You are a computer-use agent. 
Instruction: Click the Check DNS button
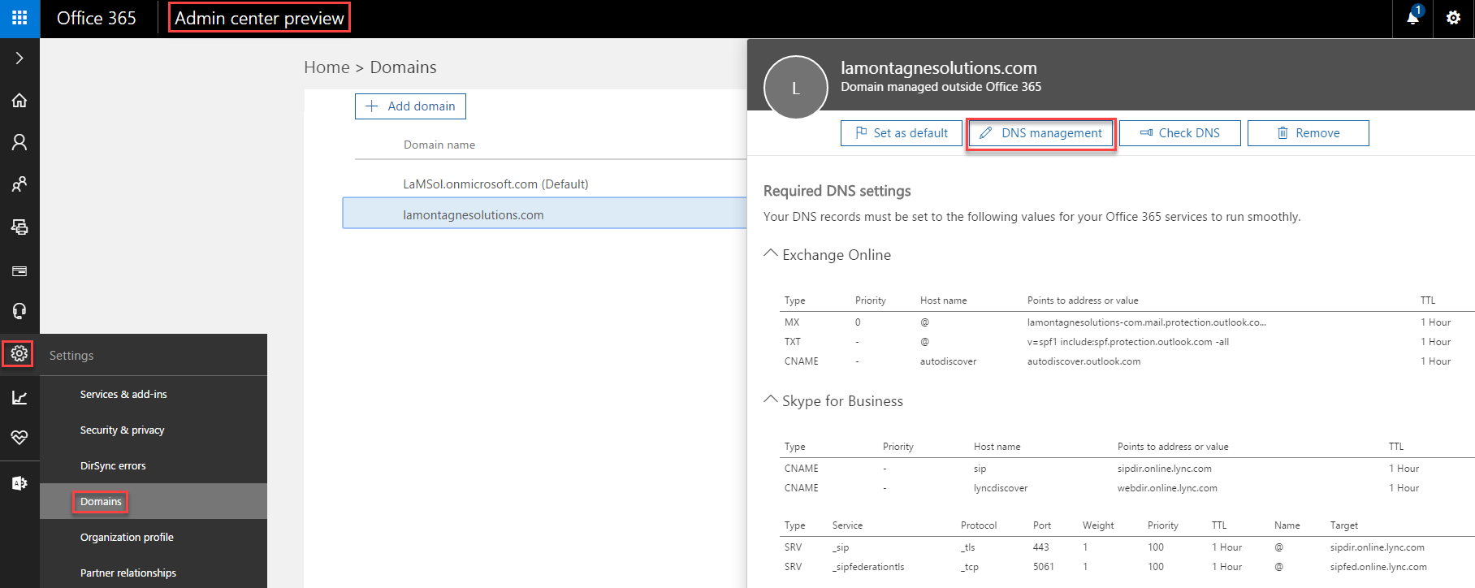1179,133
